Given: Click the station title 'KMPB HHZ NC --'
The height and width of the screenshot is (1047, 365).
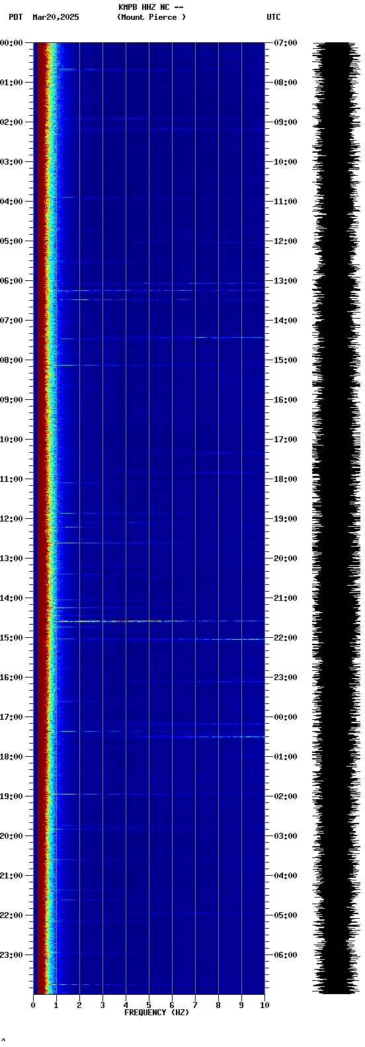Looking at the screenshot, I should click(x=151, y=7).
